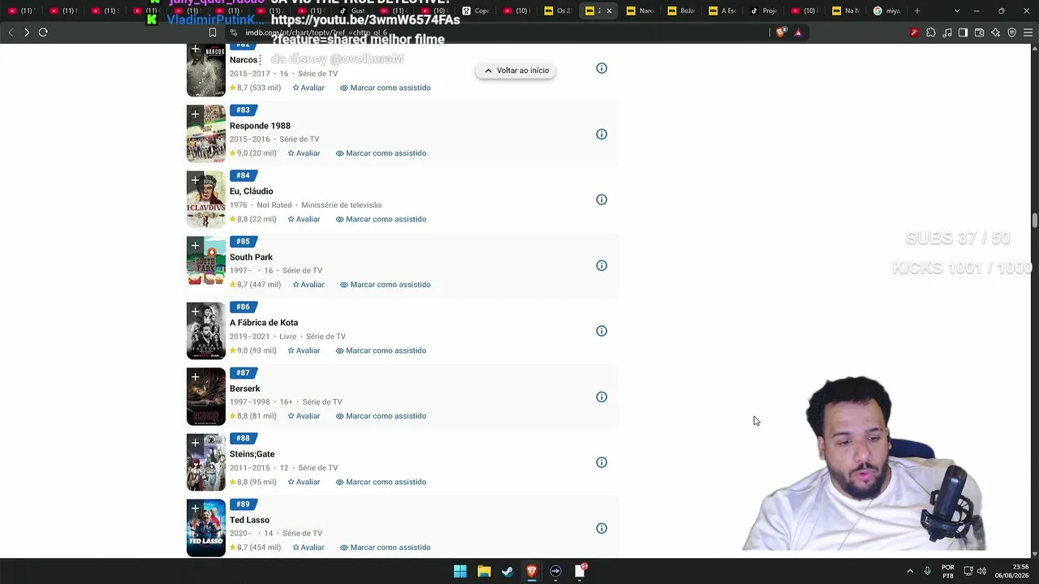Mark Narcos as watched
This screenshot has width=1039, height=584.
coord(386,88)
